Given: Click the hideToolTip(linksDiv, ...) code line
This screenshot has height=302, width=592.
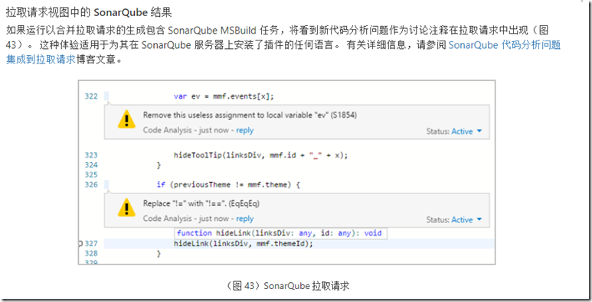Looking at the screenshot, I should pos(260,155).
